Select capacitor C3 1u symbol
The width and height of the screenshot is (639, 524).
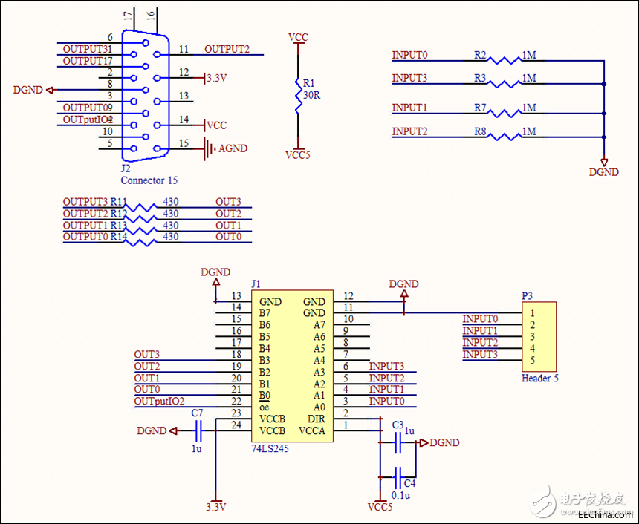tap(398, 443)
